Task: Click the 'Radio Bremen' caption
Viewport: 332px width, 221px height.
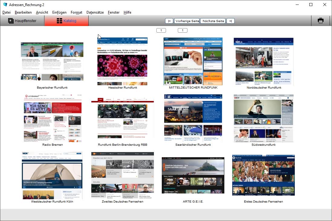Action: [53, 145]
